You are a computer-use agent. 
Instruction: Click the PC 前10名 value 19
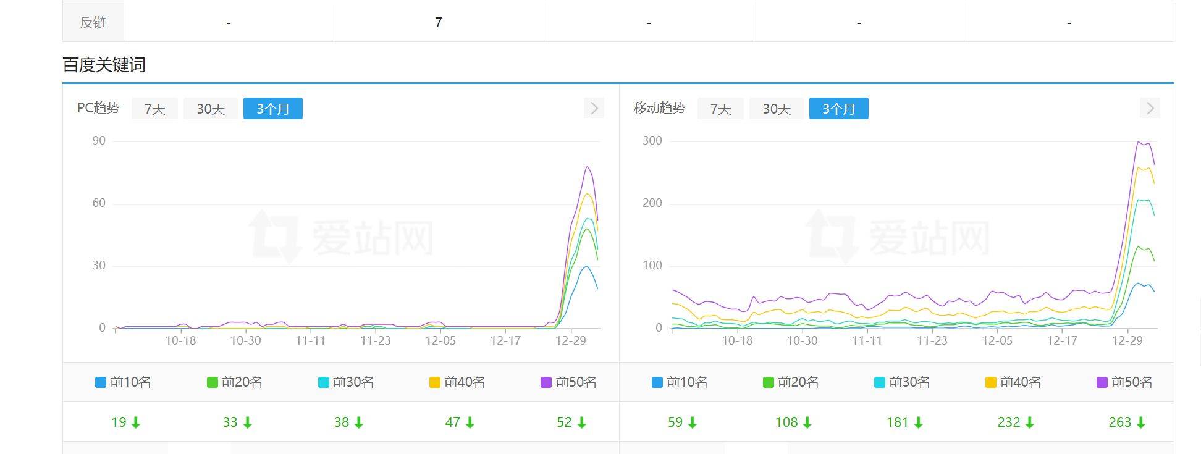(119, 422)
